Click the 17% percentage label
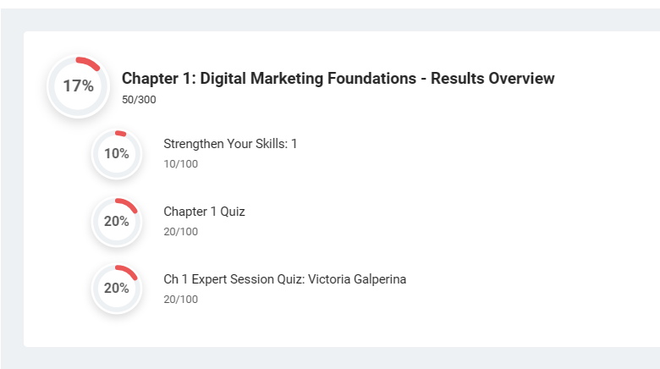The height and width of the screenshot is (369, 660). tap(79, 86)
